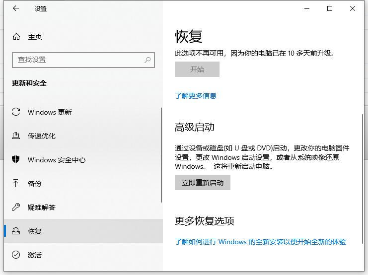Screen dimensions: 368x275
Task: Click the shield icon for Windows 安全中心
Action: coord(16,159)
